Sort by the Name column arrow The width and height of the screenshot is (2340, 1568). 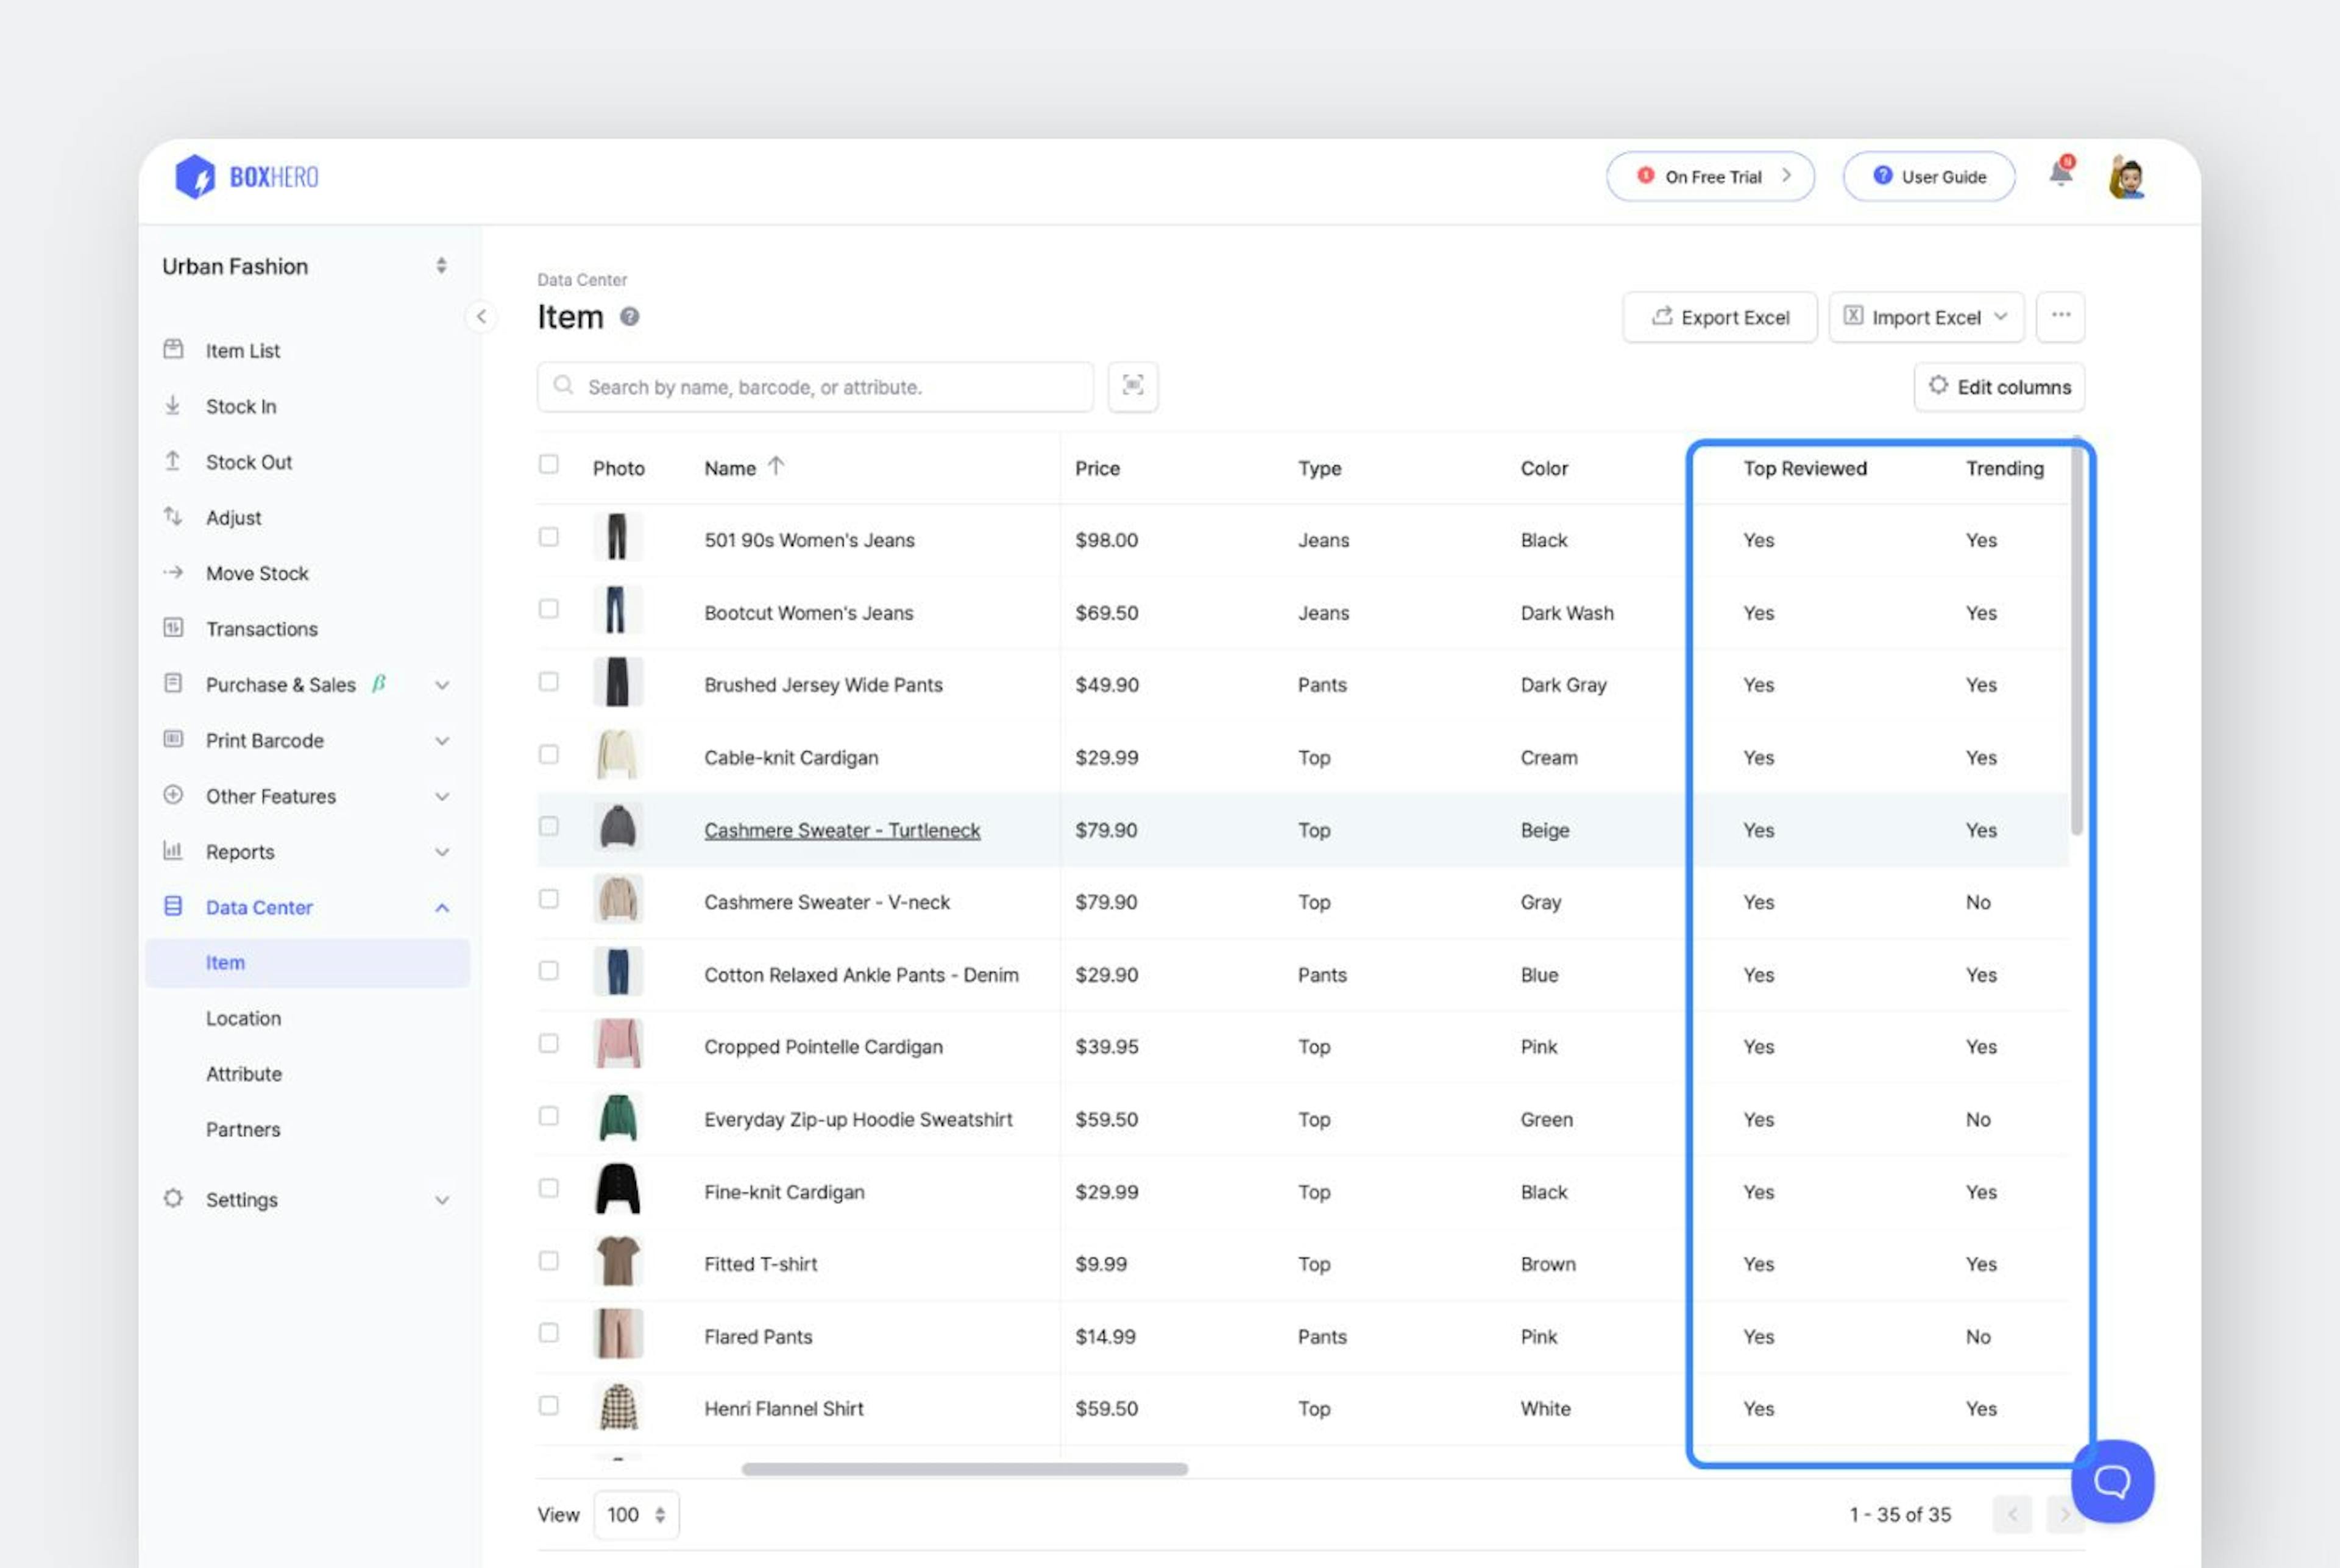[x=776, y=466]
